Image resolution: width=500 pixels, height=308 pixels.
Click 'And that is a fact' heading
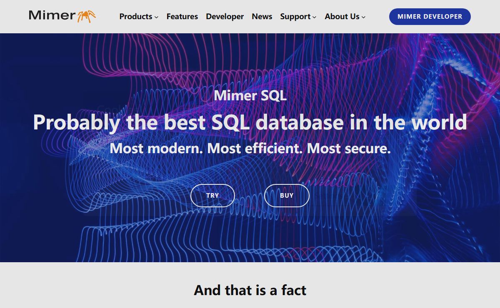tap(250, 290)
